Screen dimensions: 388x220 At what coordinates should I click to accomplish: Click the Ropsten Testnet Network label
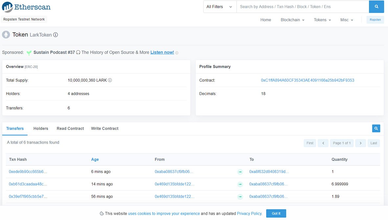click(24, 19)
